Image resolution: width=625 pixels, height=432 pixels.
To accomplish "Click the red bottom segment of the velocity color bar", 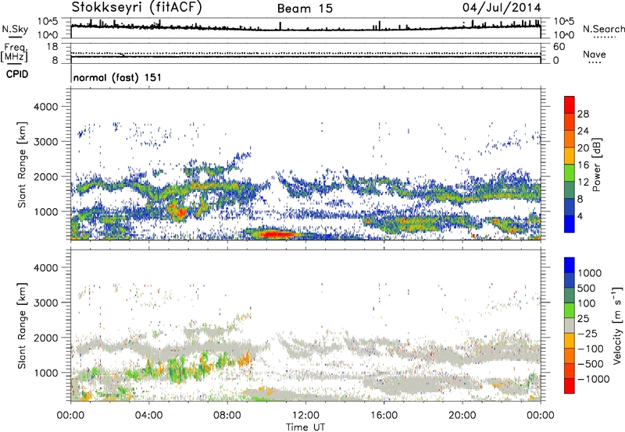I will point(570,386).
